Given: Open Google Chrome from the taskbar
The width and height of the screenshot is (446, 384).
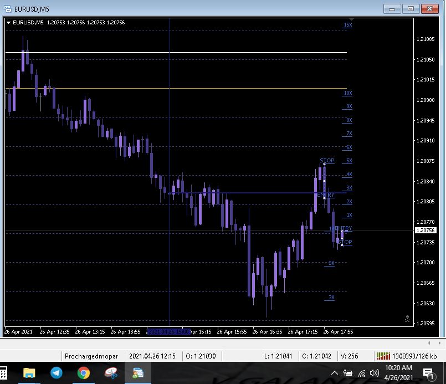Looking at the screenshot, I should (83, 373).
